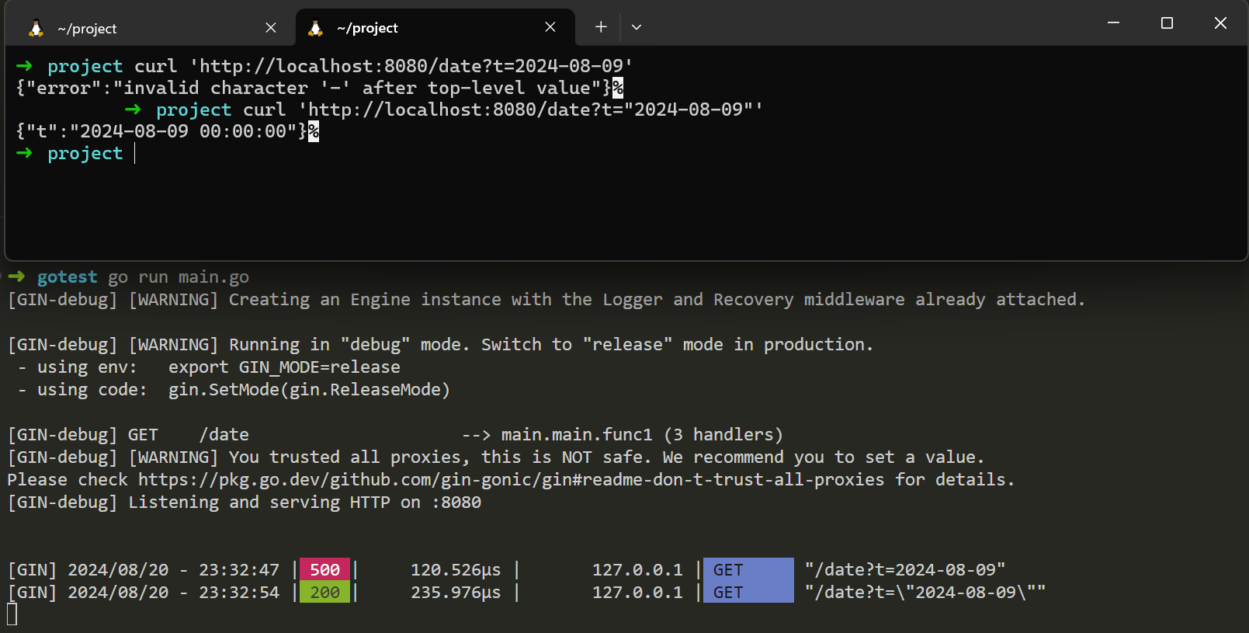Click the JSON response "2024-08-09 00:00:00"

tap(161, 131)
